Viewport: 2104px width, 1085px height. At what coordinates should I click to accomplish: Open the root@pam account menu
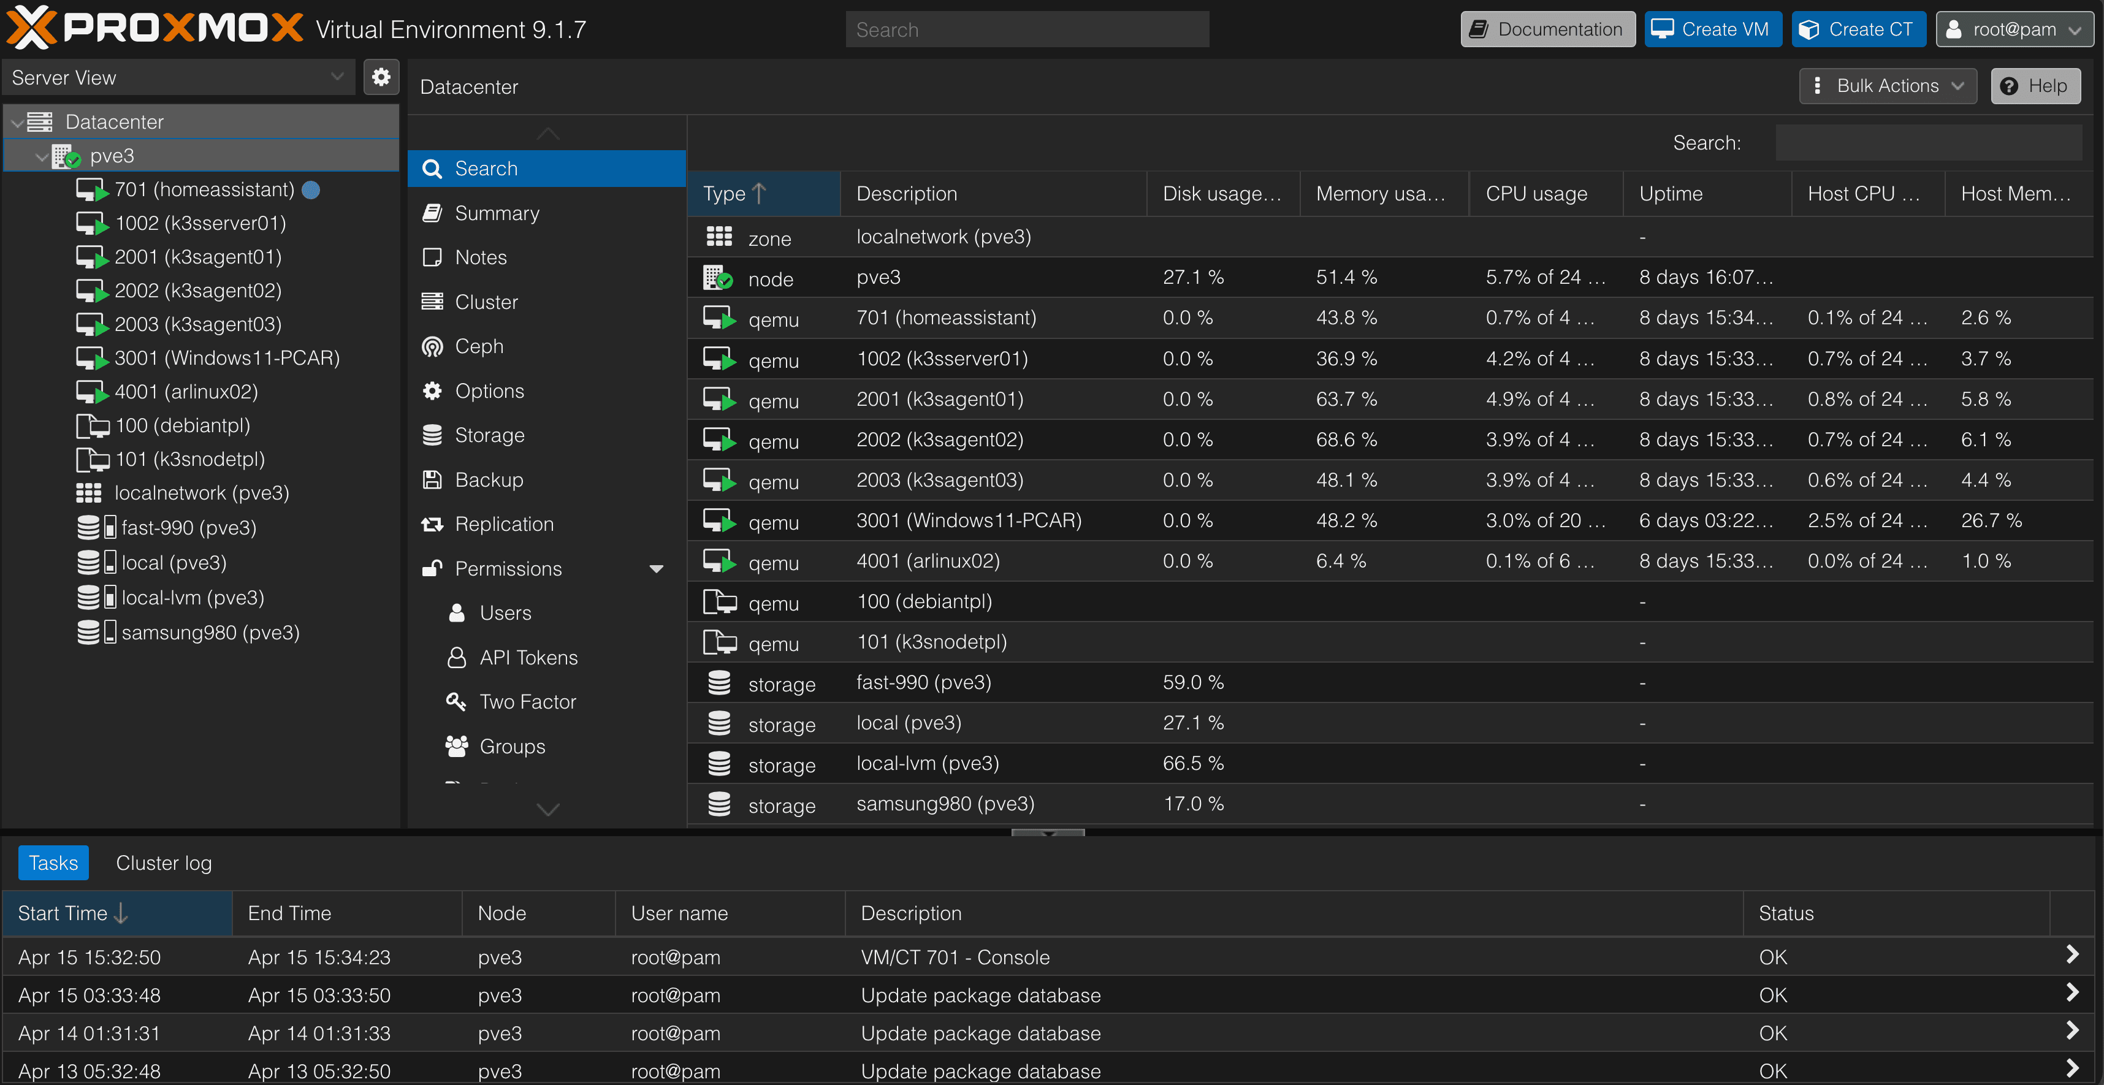pos(2013,29)
